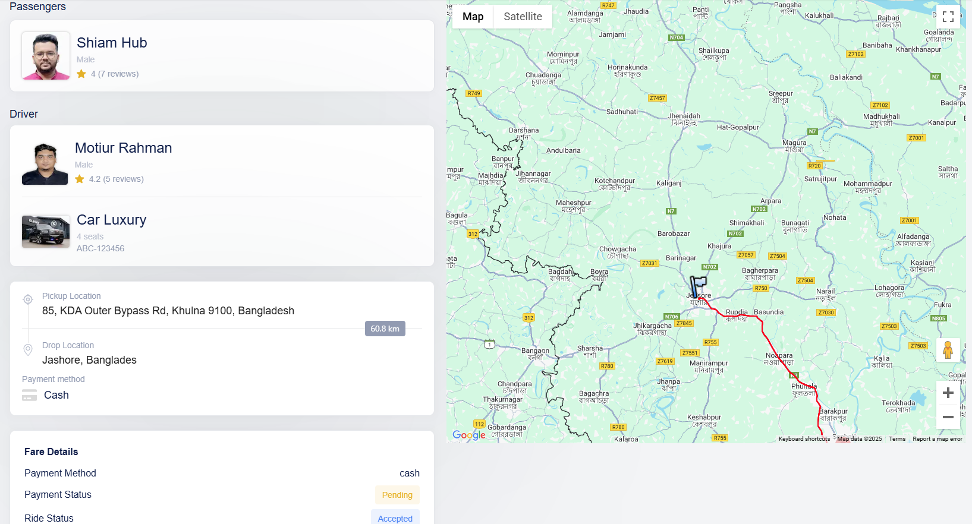Click the Z7030 road shield near Narail
This screenshot has width=972, height=524.
[826, 312]
